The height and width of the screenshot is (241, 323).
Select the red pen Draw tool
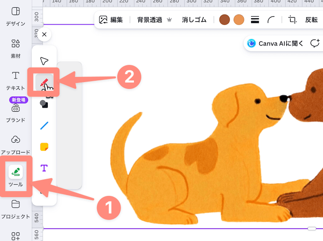pyautogui.click(x=44, y=82)
